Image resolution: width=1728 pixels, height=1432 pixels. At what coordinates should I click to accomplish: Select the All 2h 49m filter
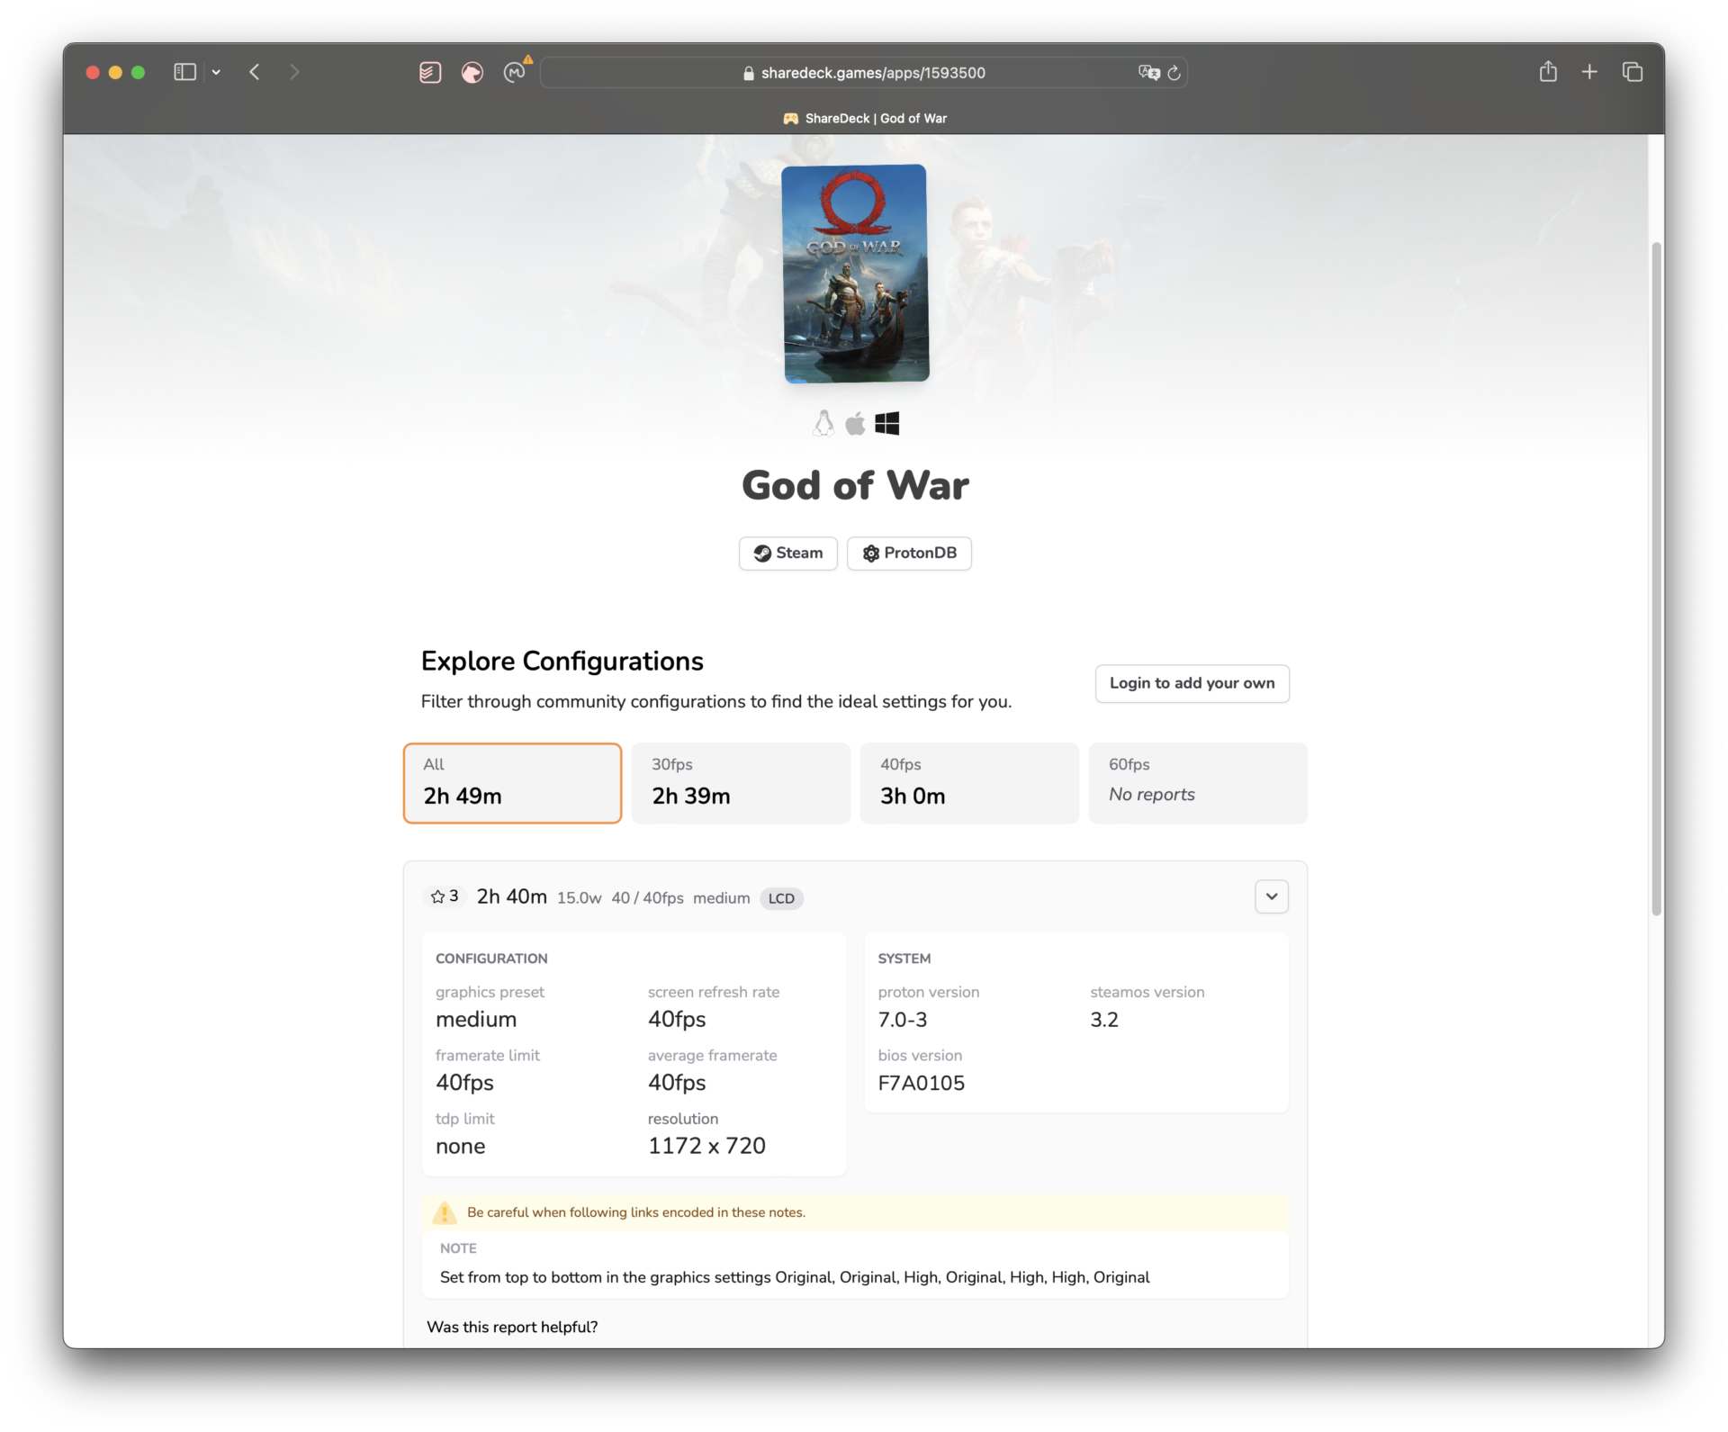(512, 783)
